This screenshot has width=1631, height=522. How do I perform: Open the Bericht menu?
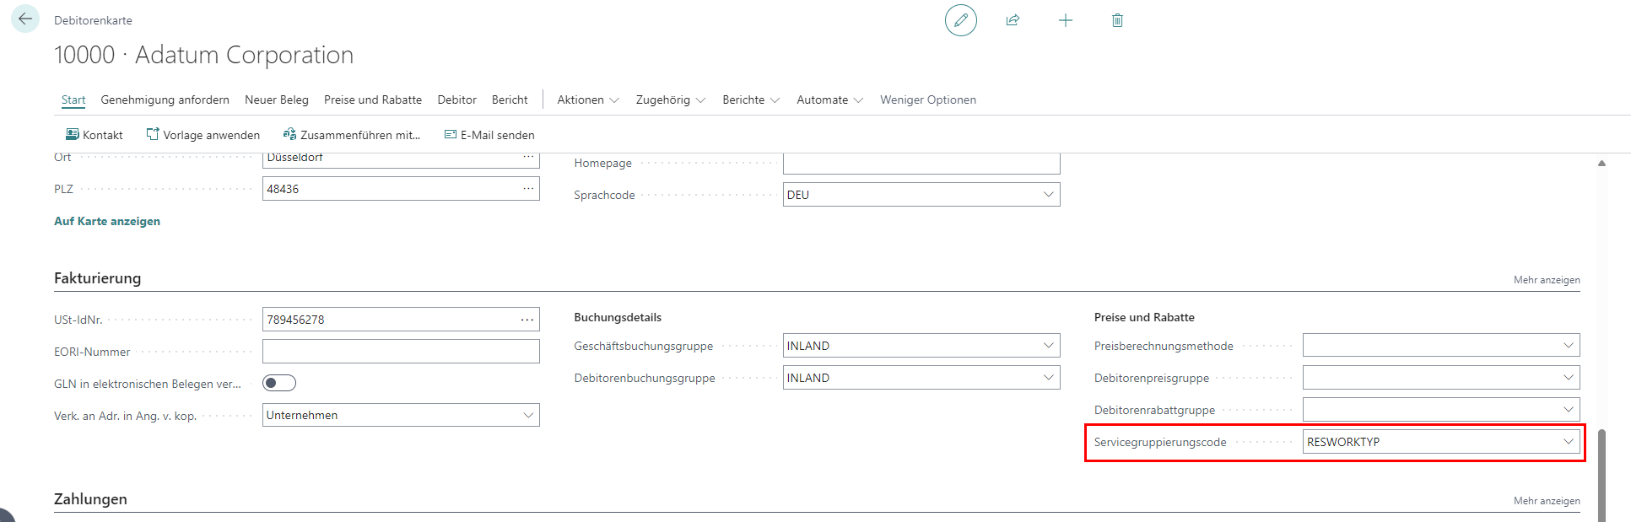click(510, 100)
